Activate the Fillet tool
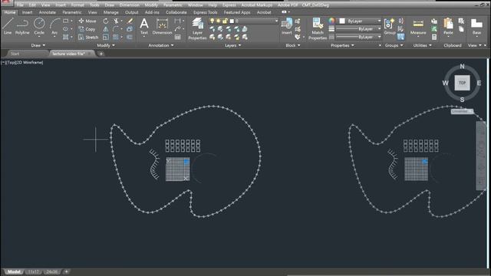This screenshot has height=276, width=491. [x=116, y=29]
